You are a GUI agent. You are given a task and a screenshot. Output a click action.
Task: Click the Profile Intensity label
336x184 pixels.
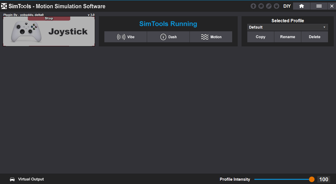[x=235, y=179]
